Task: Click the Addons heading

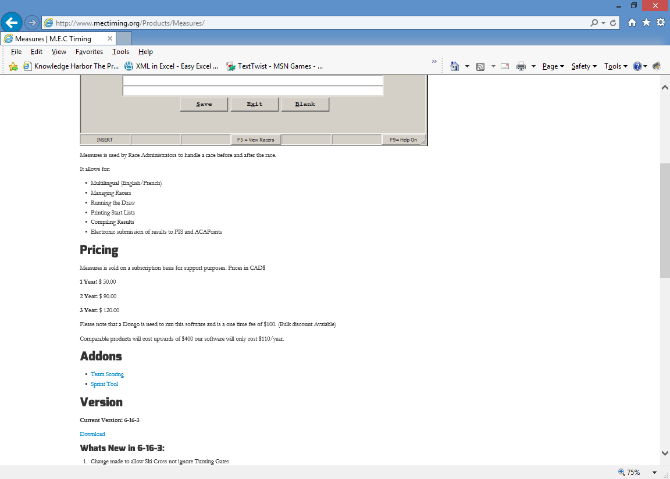Action: (101, 356)
